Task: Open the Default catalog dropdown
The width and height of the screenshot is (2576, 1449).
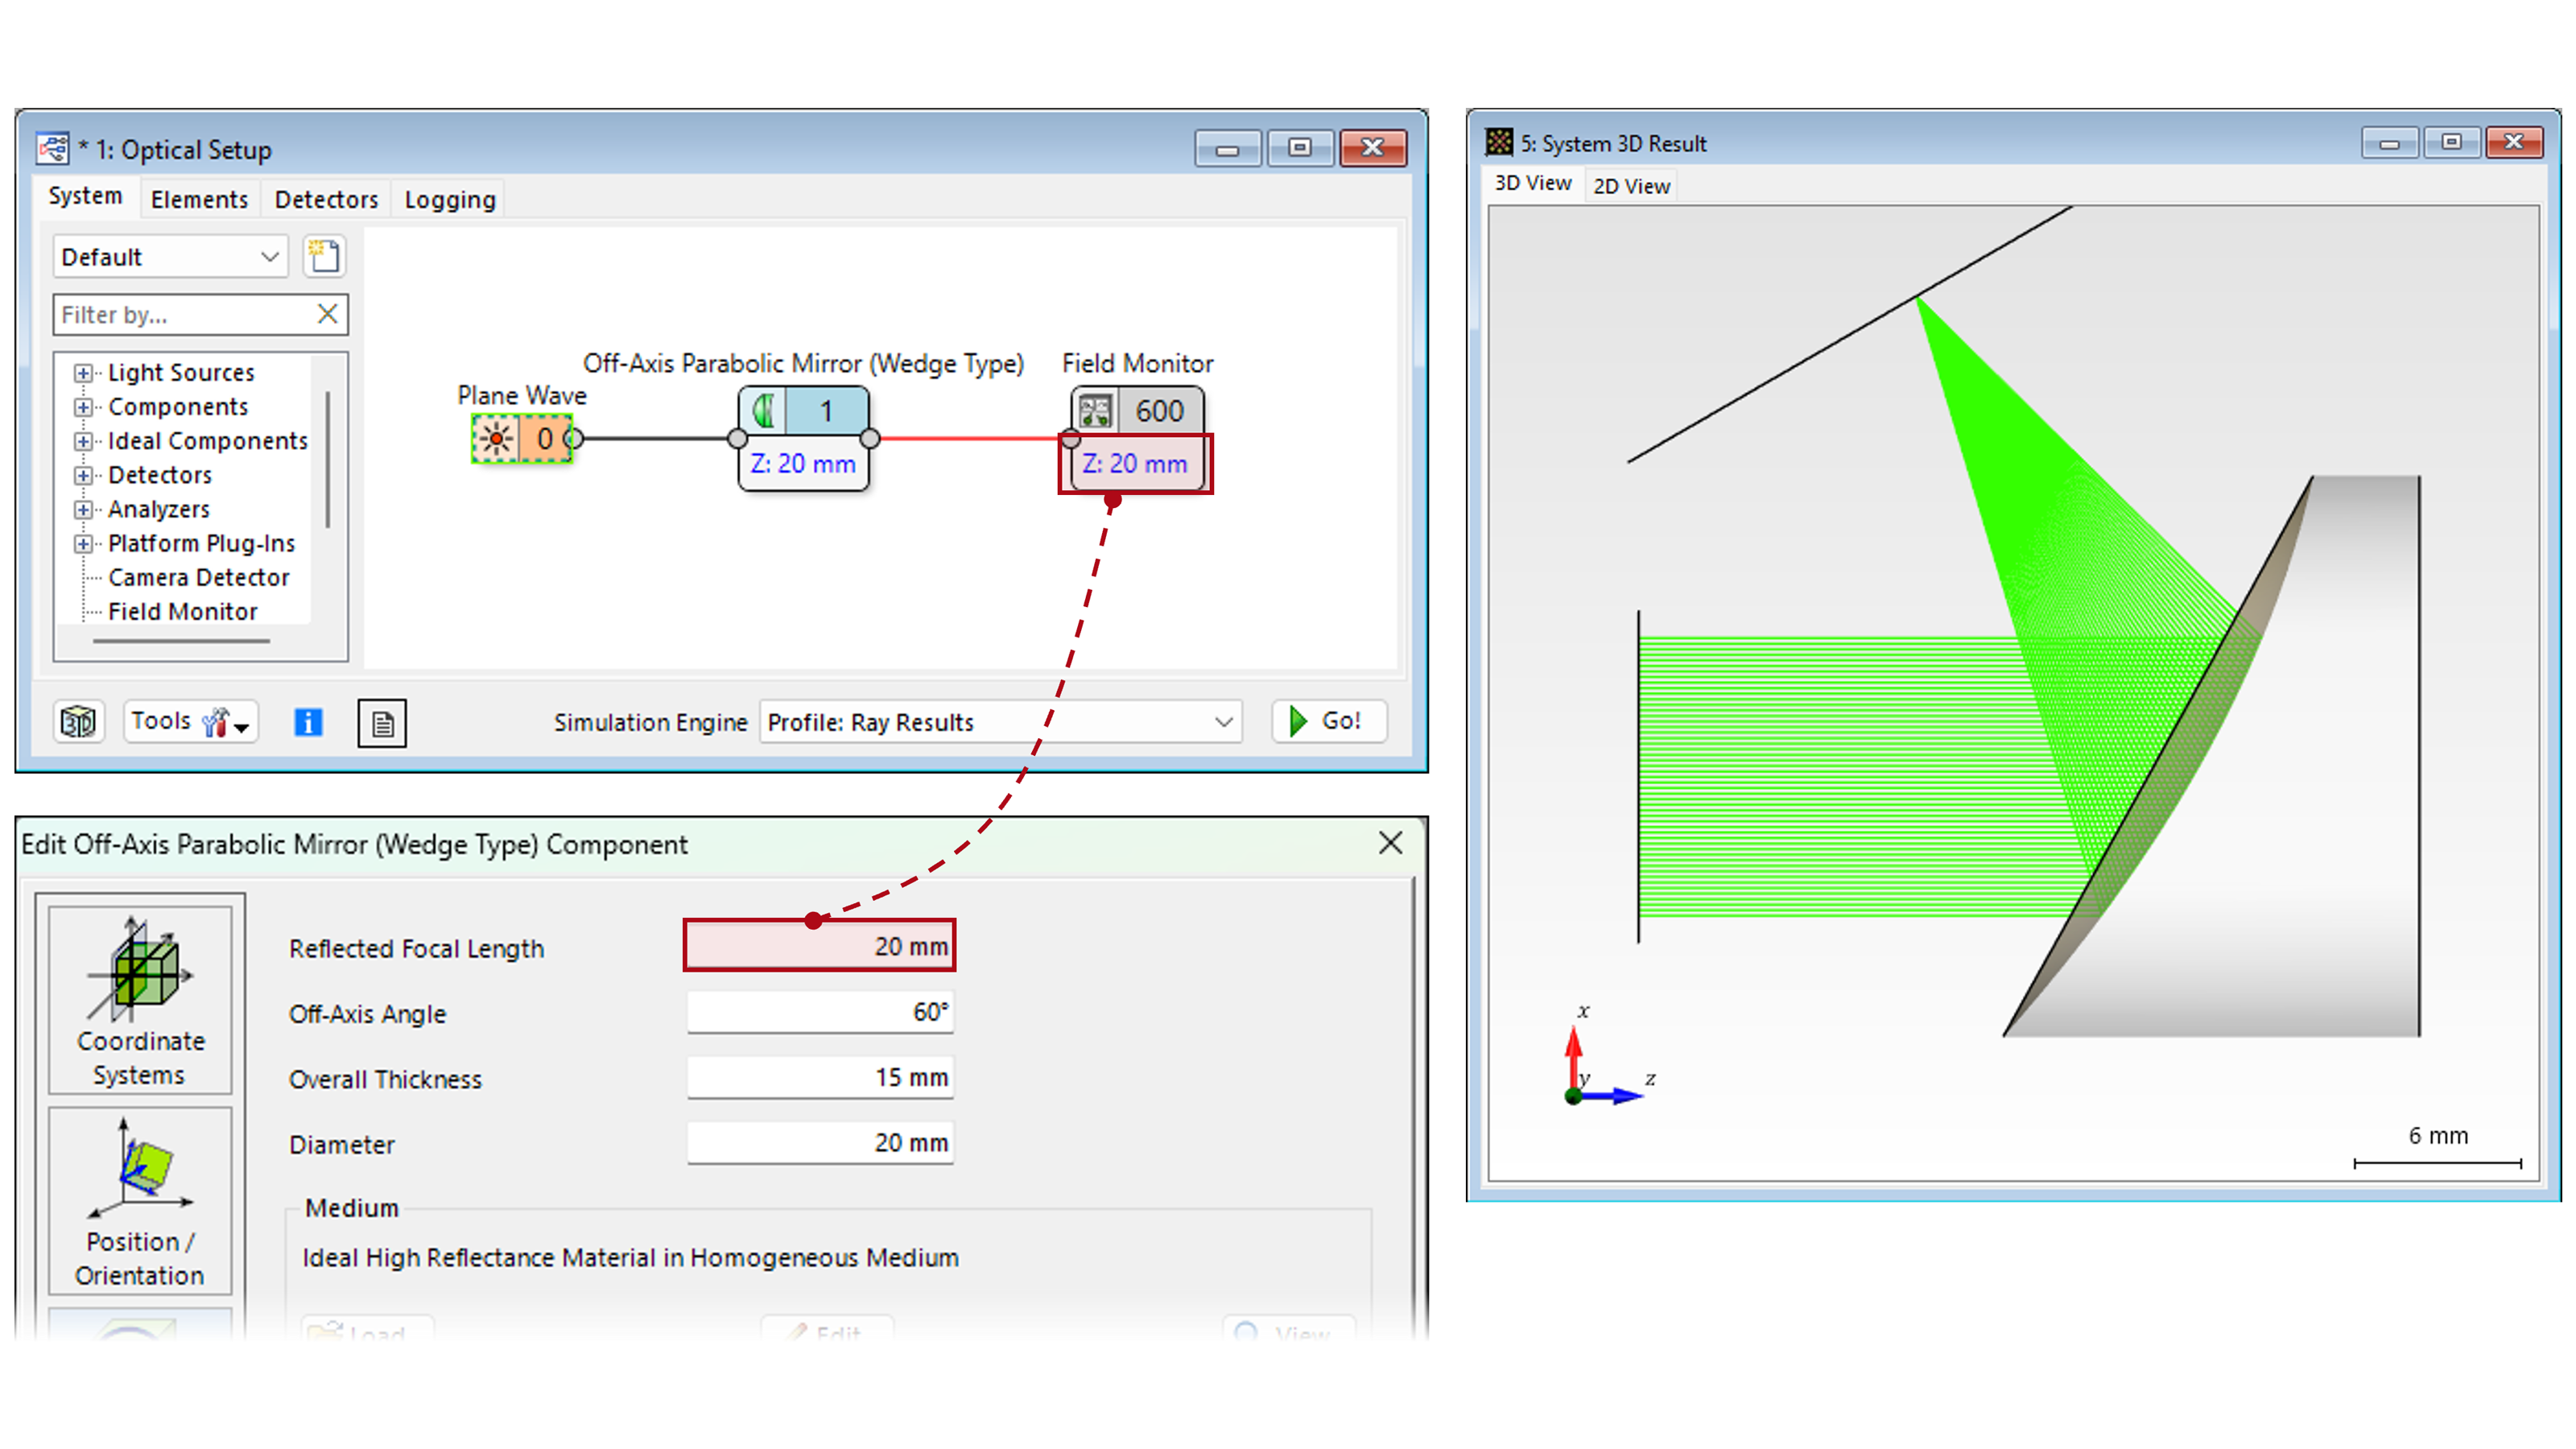Action: click(170, 257)
